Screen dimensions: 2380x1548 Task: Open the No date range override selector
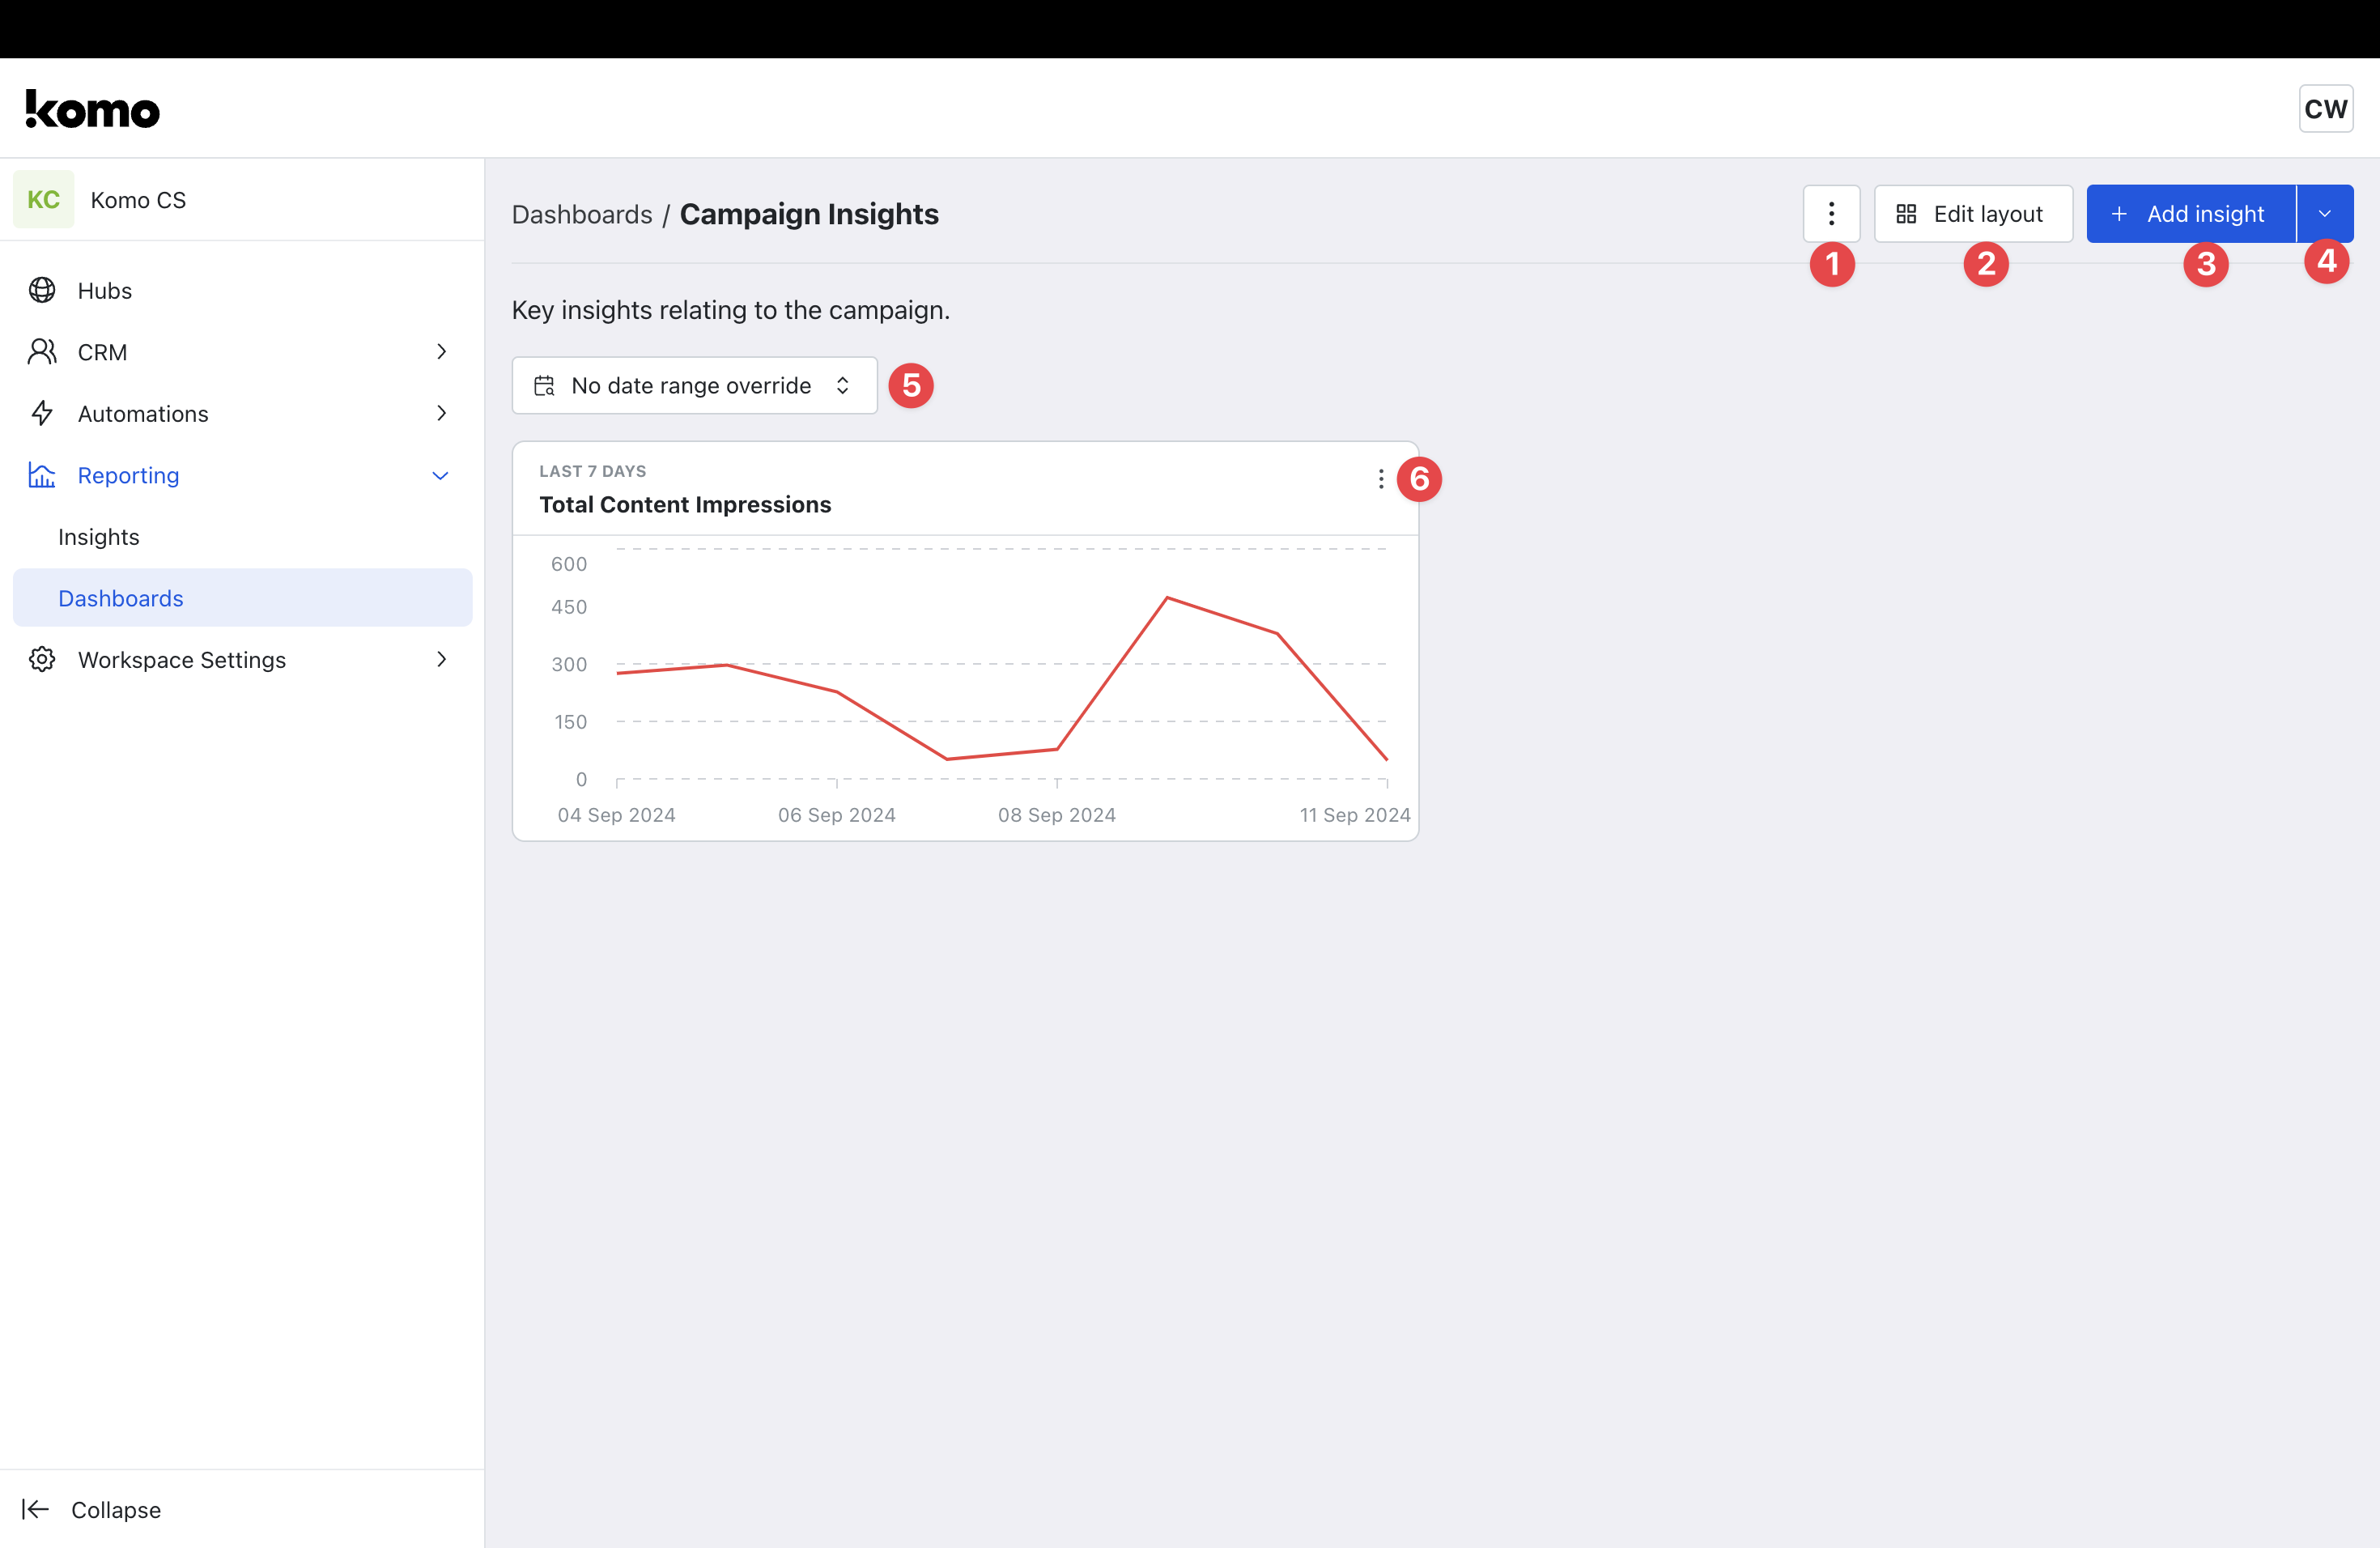tap(694, 386)
